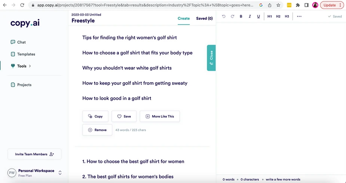Expand the Tools chevron arrow

point(30,66)
